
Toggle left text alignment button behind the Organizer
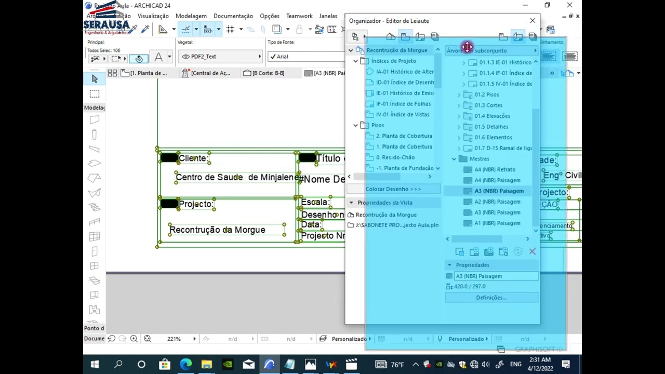549,57
